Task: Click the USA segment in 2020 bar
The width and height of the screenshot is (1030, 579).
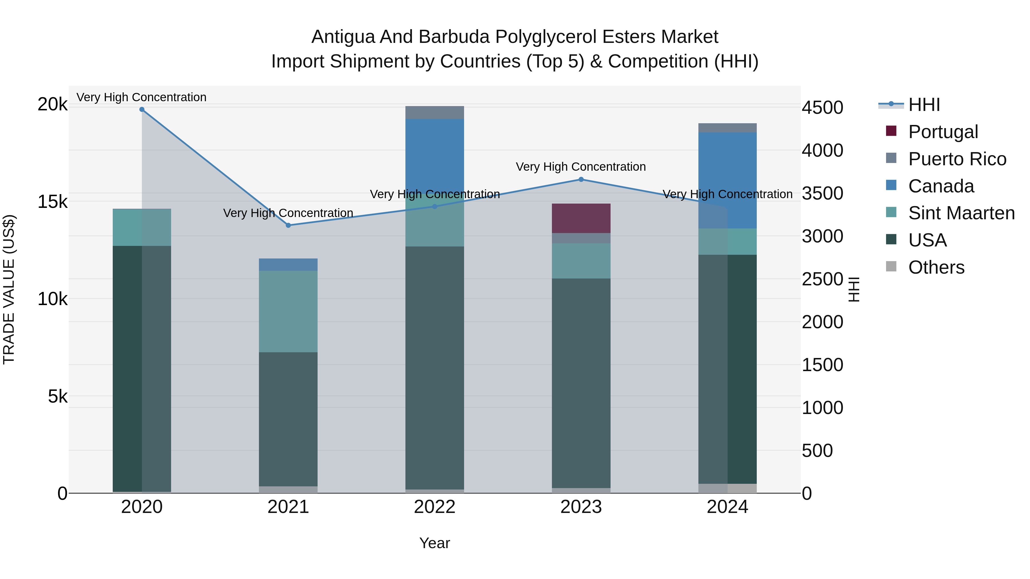Action: [142, 369]
